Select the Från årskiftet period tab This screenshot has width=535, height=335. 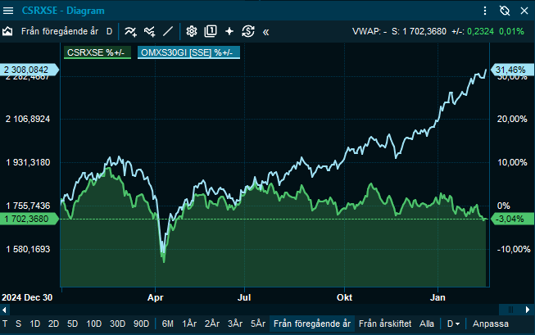[385, 324]
